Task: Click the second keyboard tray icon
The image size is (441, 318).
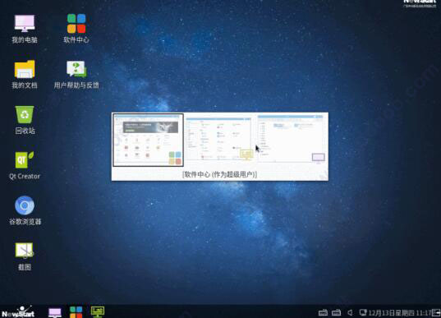Action: [x=336, y=312]
